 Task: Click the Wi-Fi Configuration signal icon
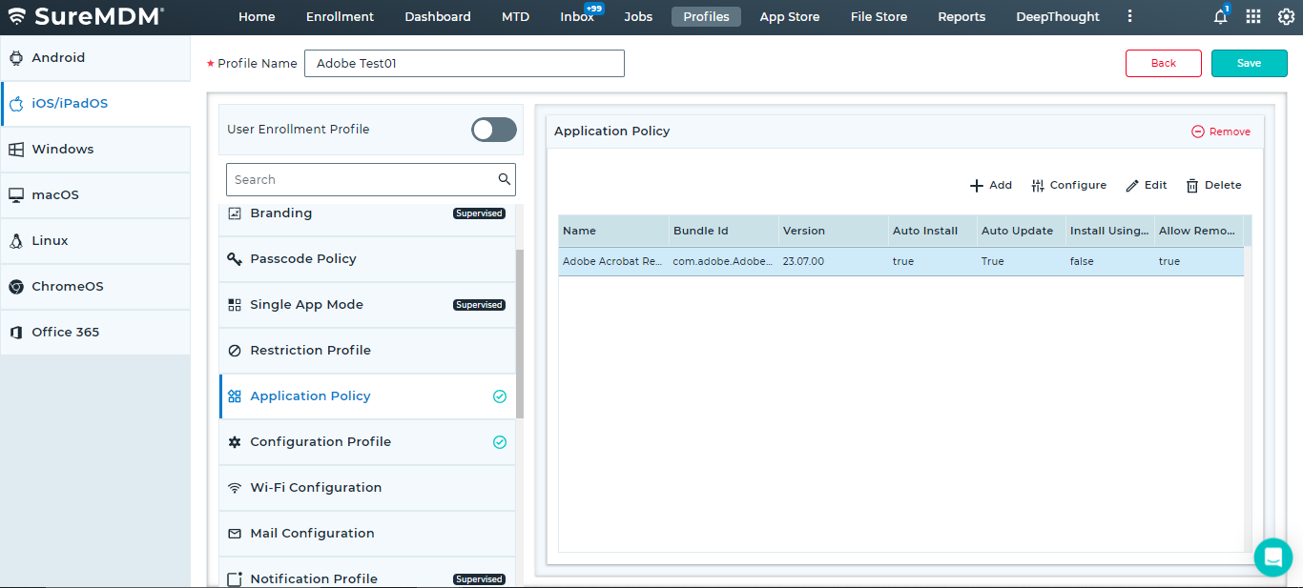[x=235, y=488]
